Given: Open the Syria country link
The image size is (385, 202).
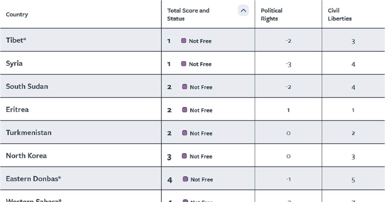Looking at the screenshot, I should pos(14,63).
